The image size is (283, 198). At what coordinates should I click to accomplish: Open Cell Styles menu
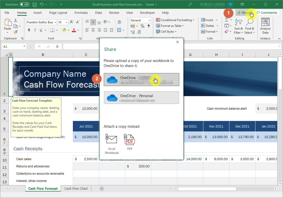(166, 32)
